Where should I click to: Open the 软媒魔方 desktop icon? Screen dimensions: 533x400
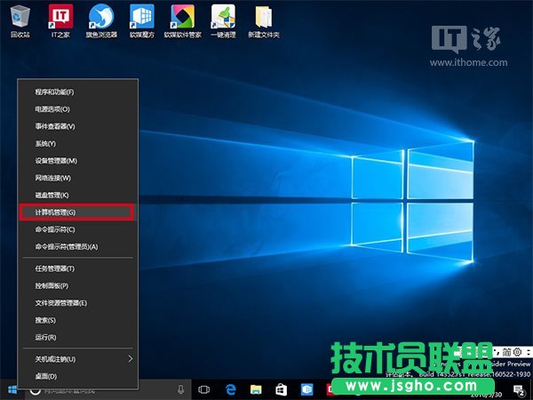[142, 21]
